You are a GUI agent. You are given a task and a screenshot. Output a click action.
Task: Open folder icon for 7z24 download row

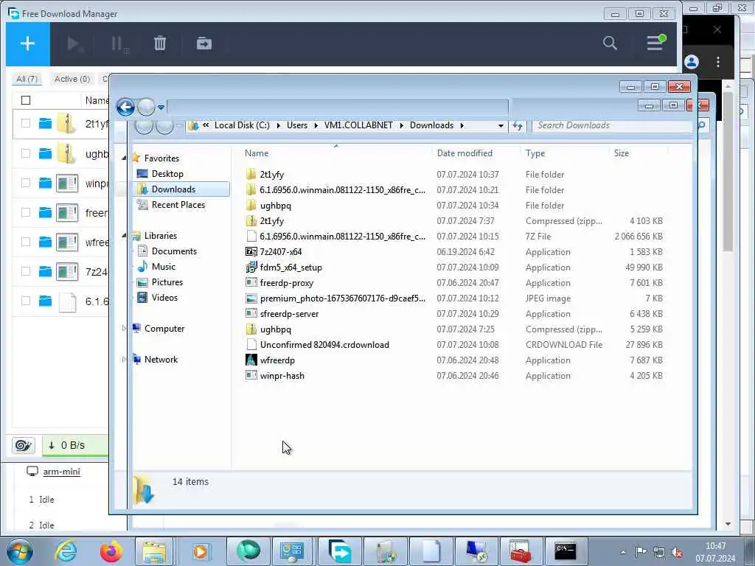click(45, 271)
